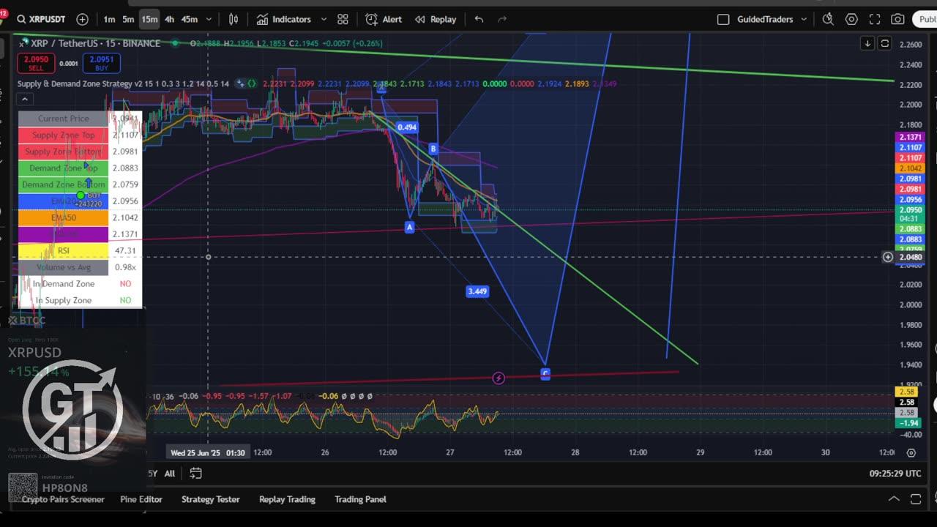
Task: Enter fullscreen mode
Action: (x=875, y=19)
